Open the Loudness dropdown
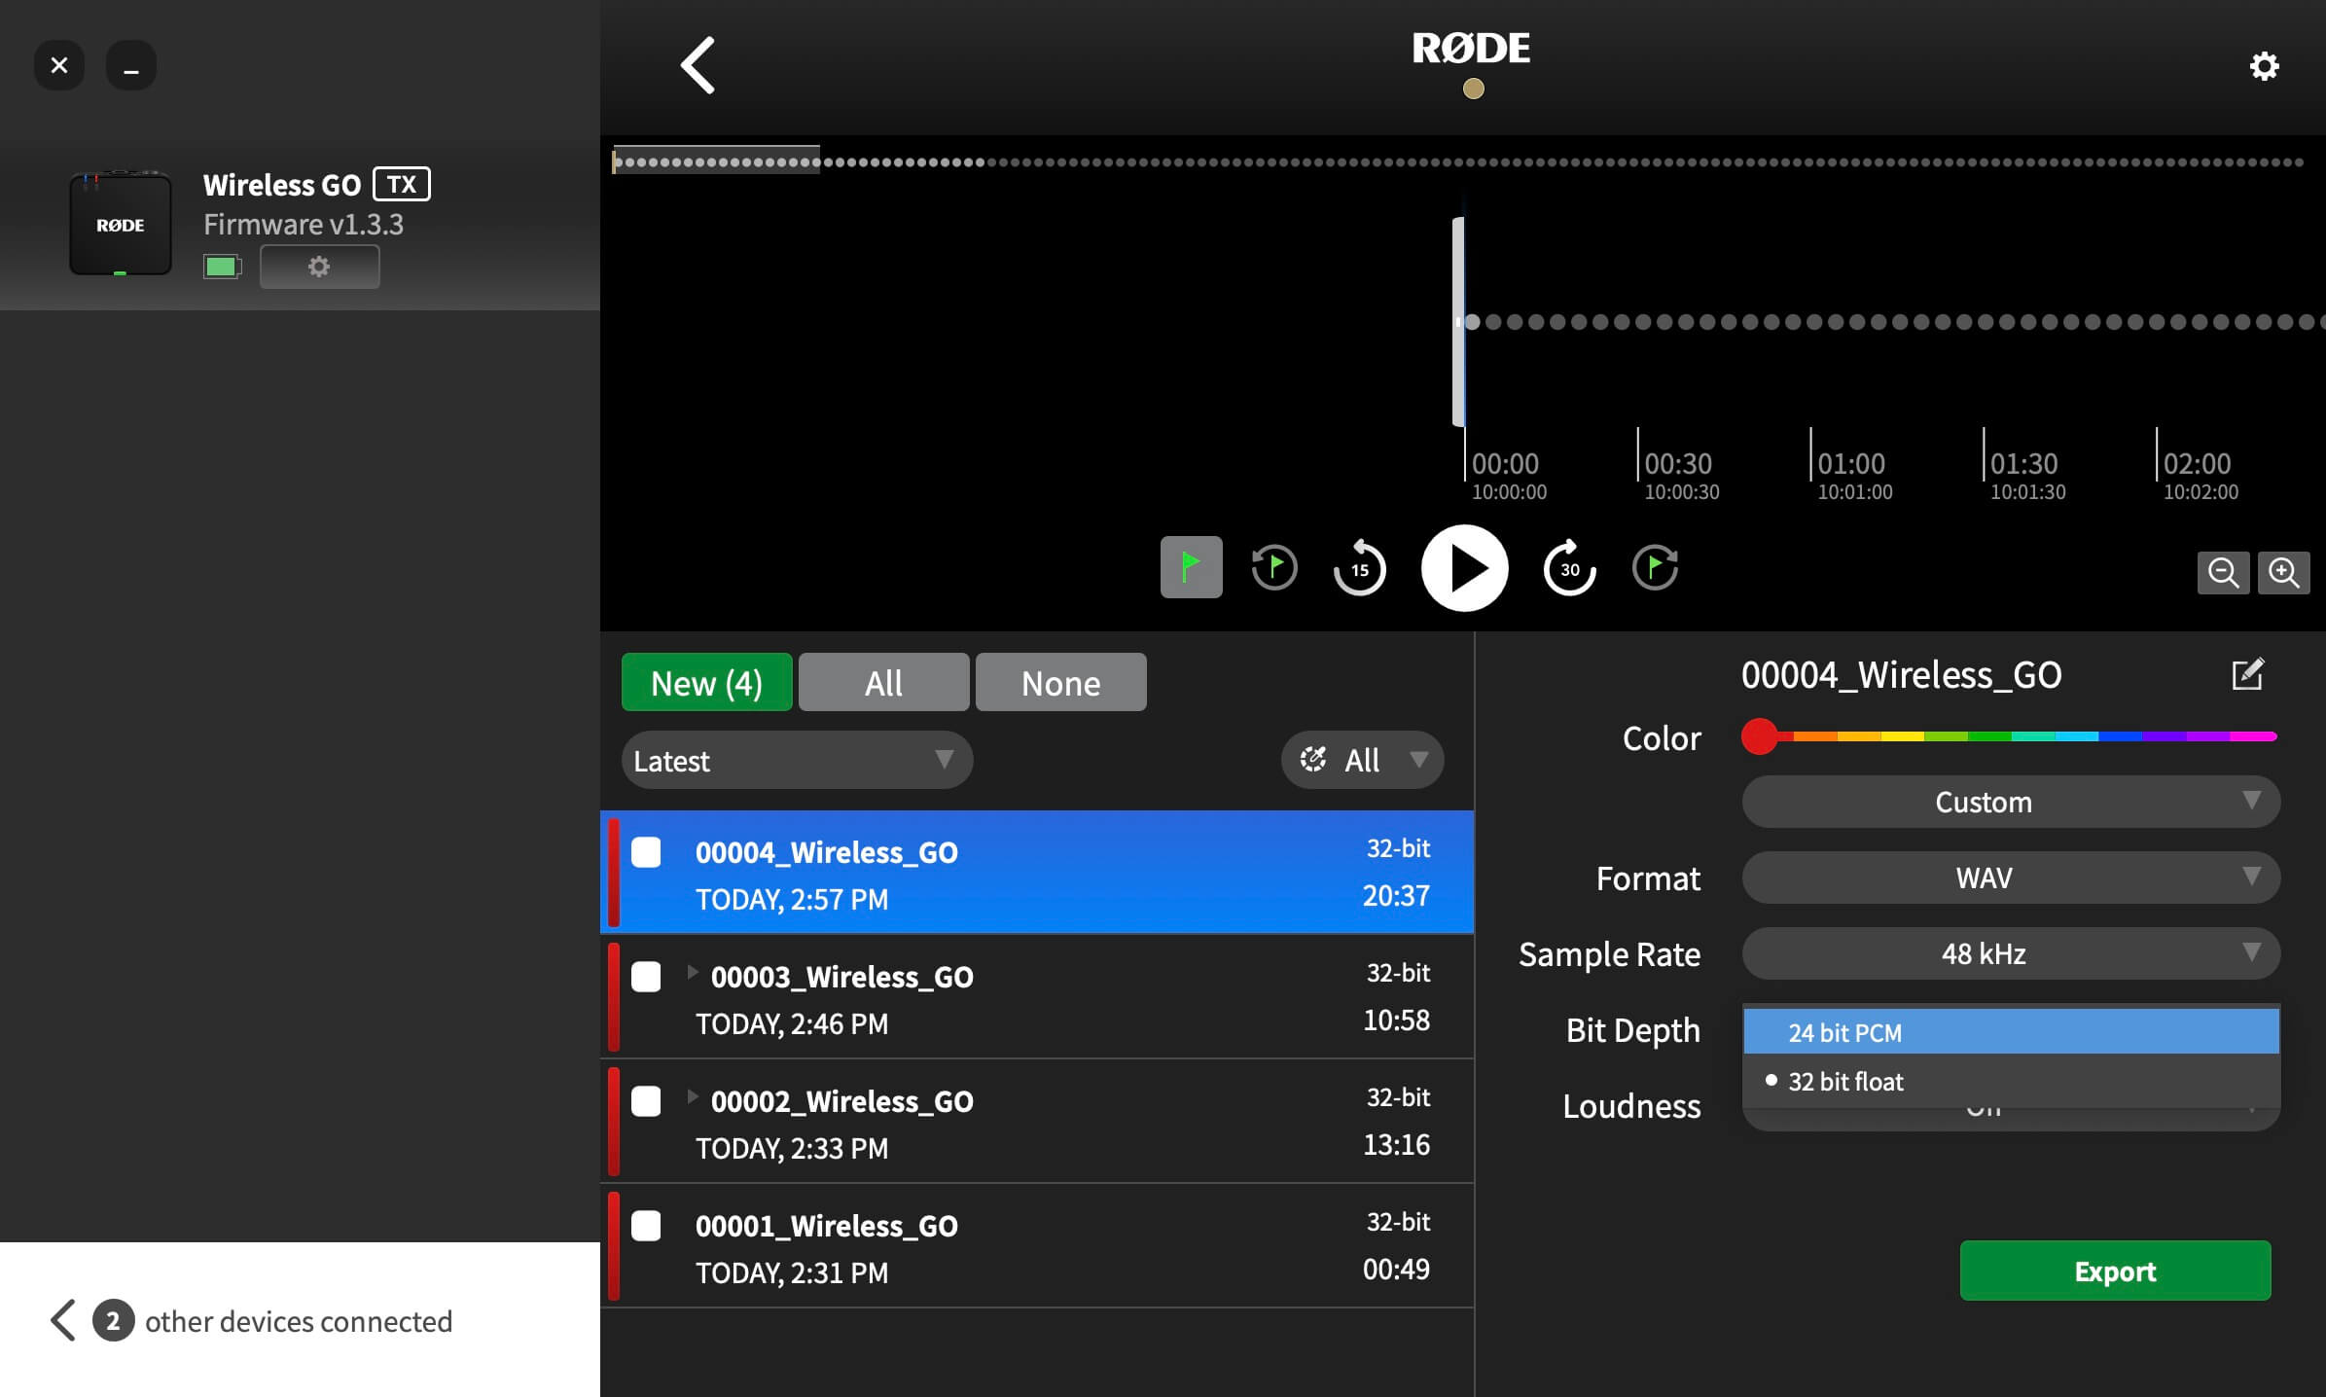The width and height of the screenshot is (2326, 1397). tap(2011, 1117)
